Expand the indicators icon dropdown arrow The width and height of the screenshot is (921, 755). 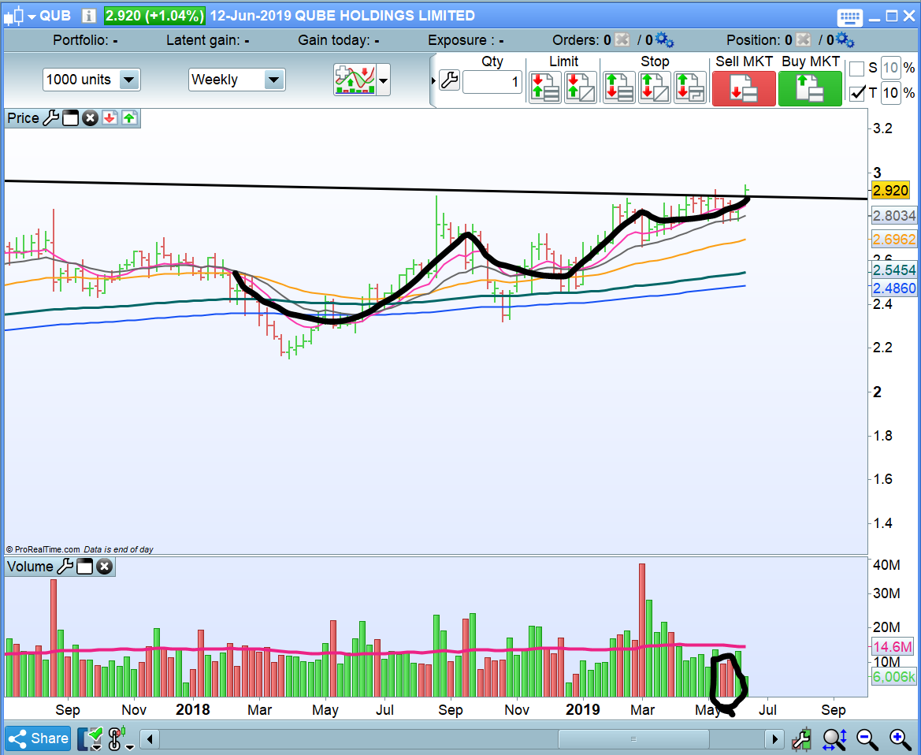[x=384, y=80]
